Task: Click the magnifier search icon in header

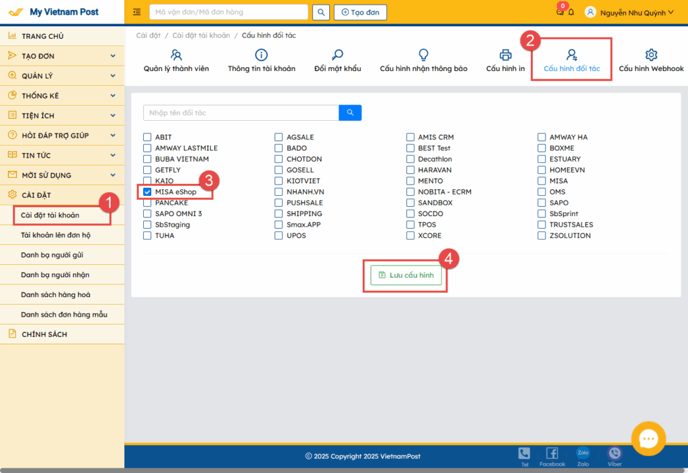Action: tap(322, 12)
